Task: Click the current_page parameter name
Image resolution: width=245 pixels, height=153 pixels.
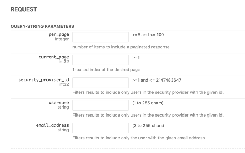Action: click(53, 57)
